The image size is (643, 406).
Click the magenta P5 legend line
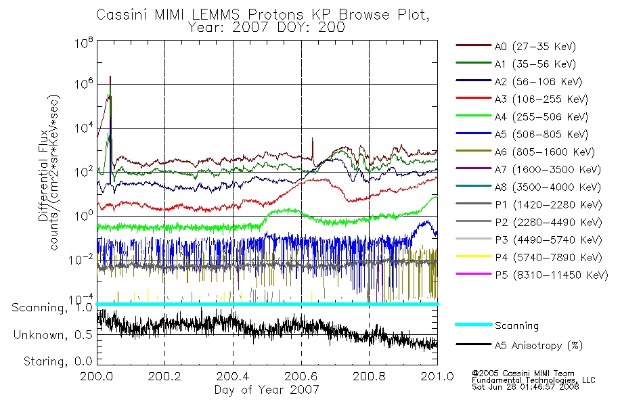pos(473,273)
